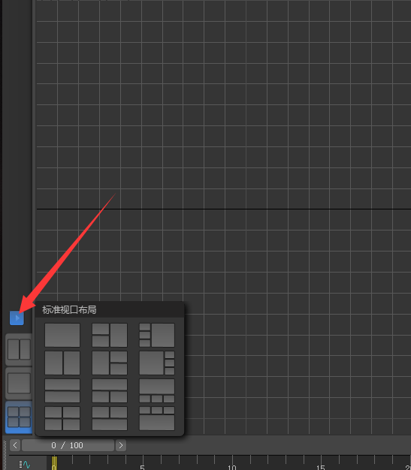Choose one top, two bottom layout
This screenshot has width=411, height=470.
(110, 390)
